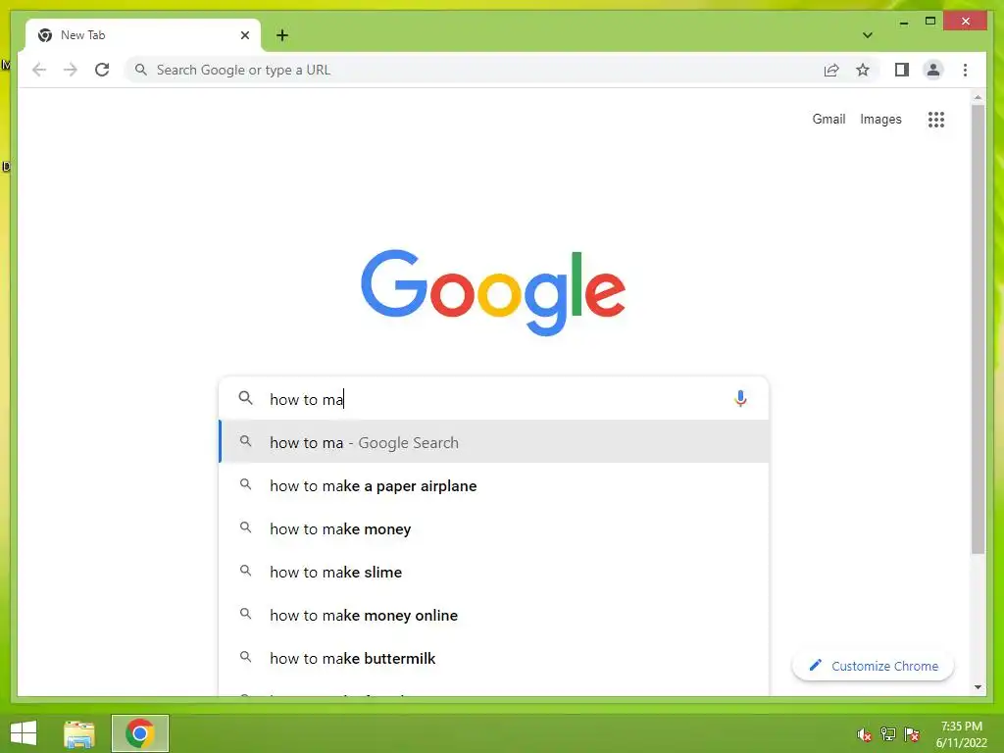
Task: Open the tab search chevron
Action: (x=867, y=35)
